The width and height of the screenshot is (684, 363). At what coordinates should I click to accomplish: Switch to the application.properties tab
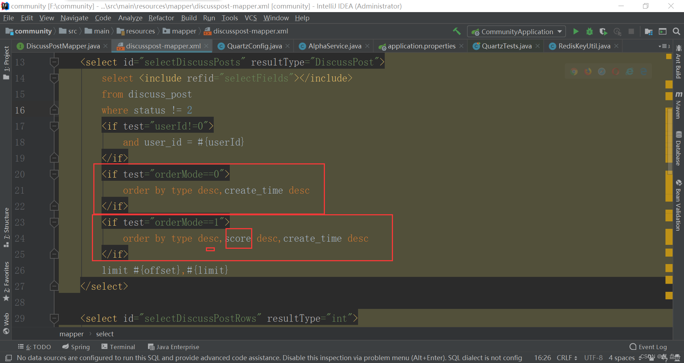421,46
